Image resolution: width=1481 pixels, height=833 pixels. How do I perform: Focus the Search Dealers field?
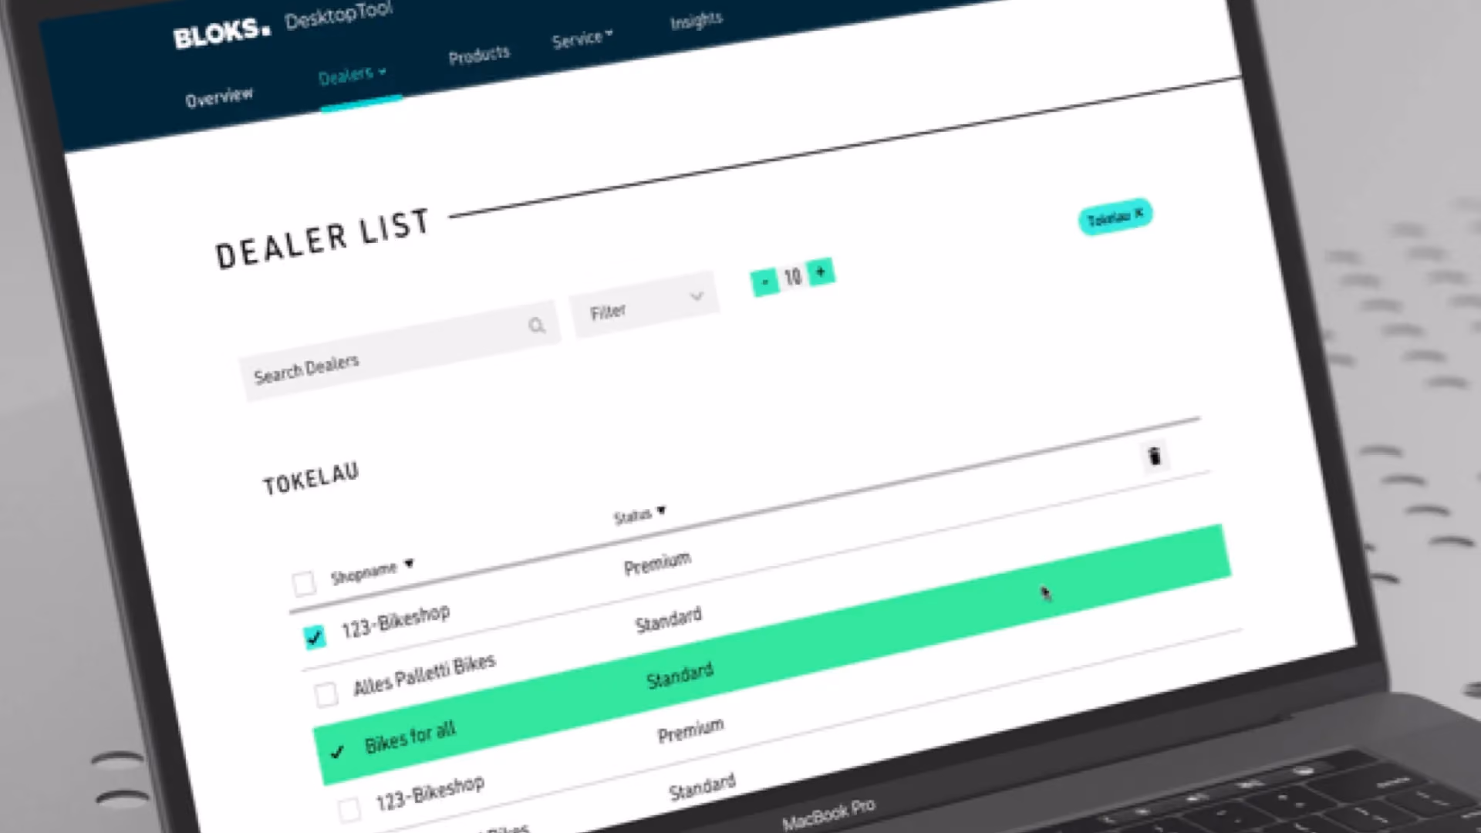click(400, 351)
